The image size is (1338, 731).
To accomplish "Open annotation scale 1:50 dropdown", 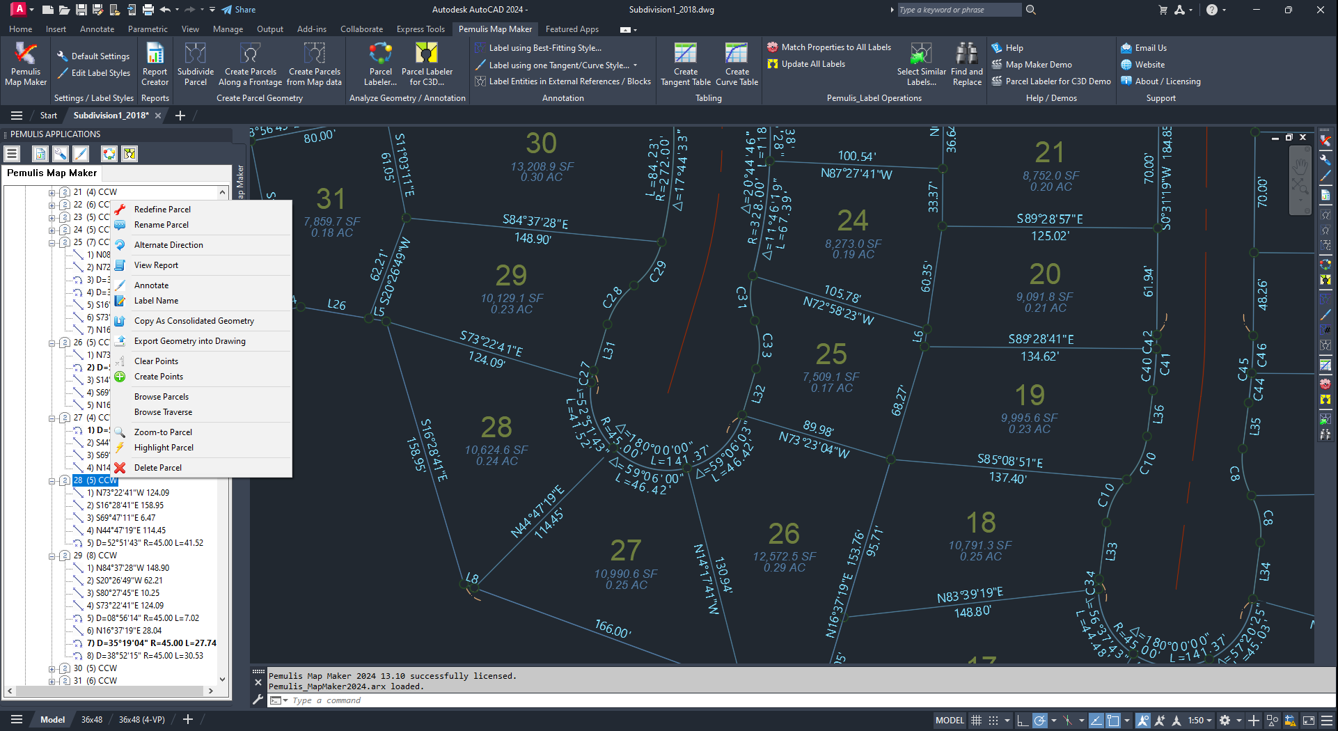I will pos(1199,721).
